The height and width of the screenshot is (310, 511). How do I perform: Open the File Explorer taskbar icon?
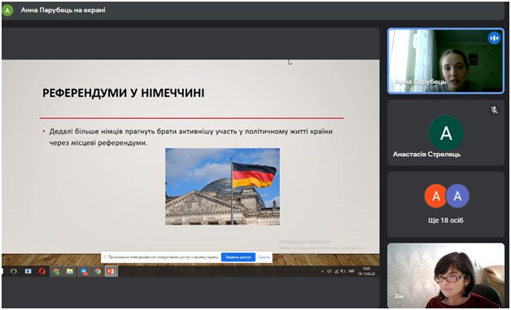pyautogui.click(x=70, y=271)
